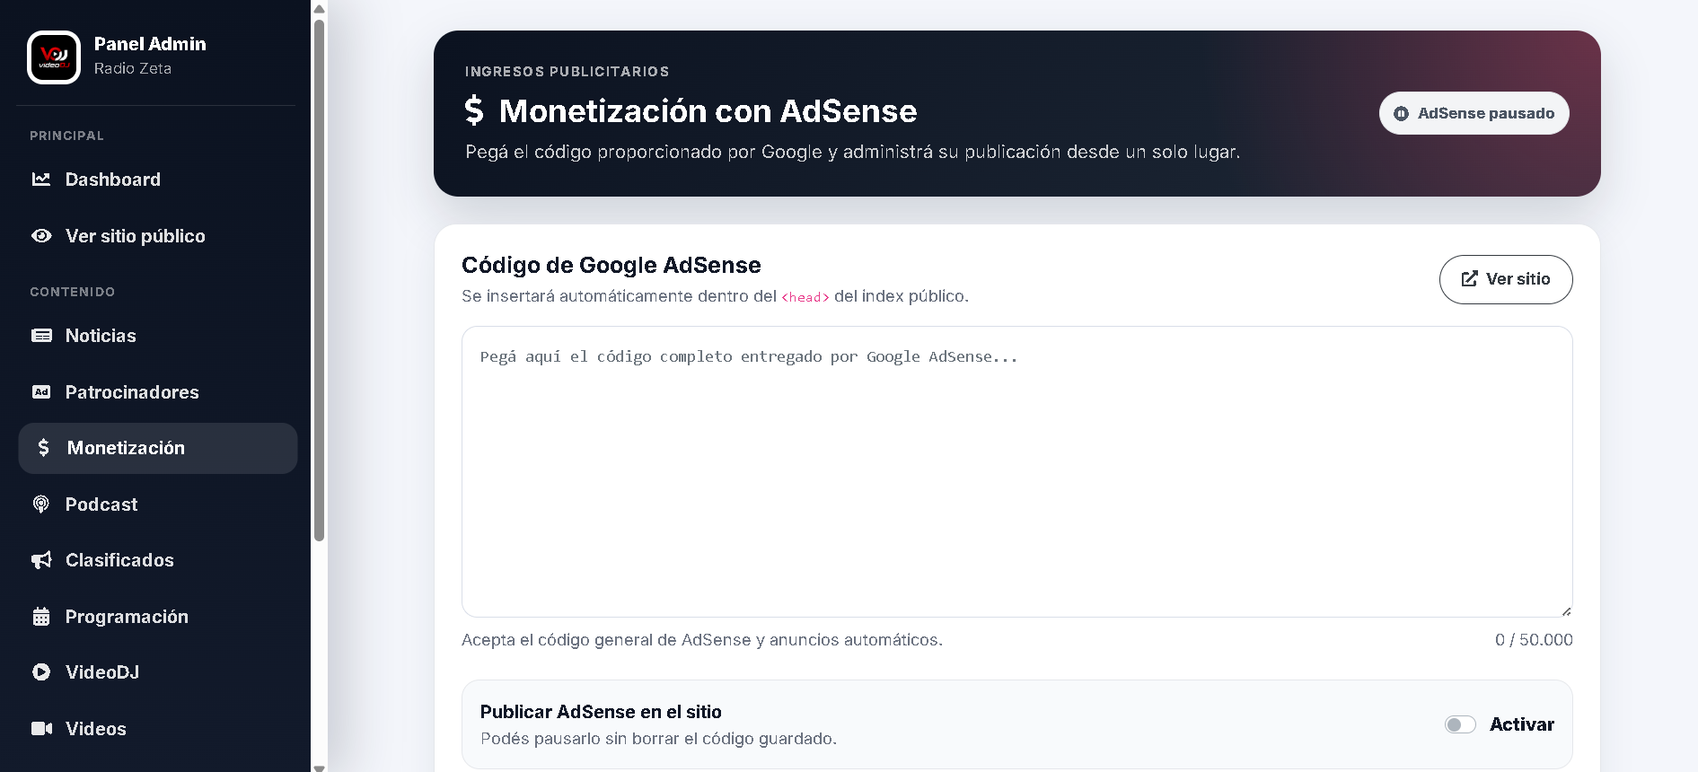This screenshot has height=772, width=1698.
Task: Open Videos section in sidebar
Action: tap(157, 729)
